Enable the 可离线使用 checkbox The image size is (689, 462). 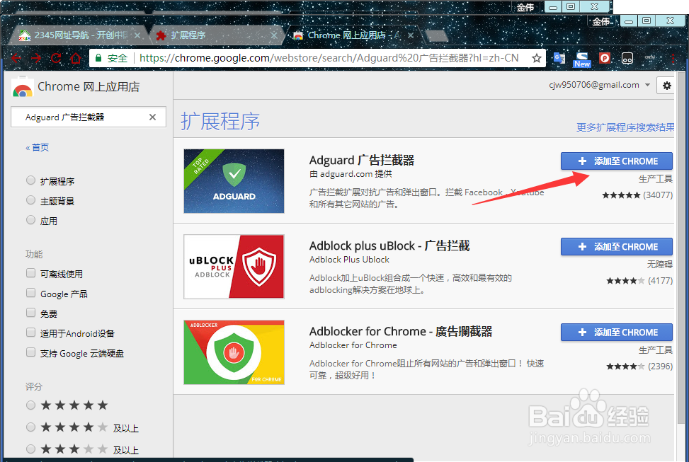(x=30, y=273)
